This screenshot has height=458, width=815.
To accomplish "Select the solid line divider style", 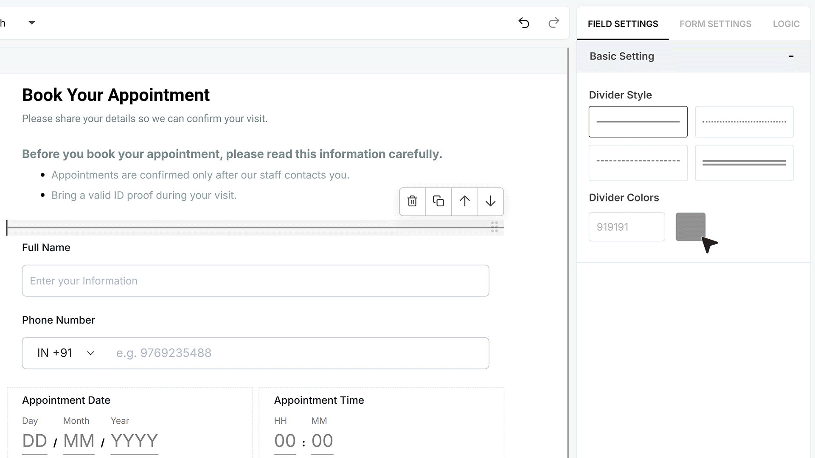I will pos(638,122).
